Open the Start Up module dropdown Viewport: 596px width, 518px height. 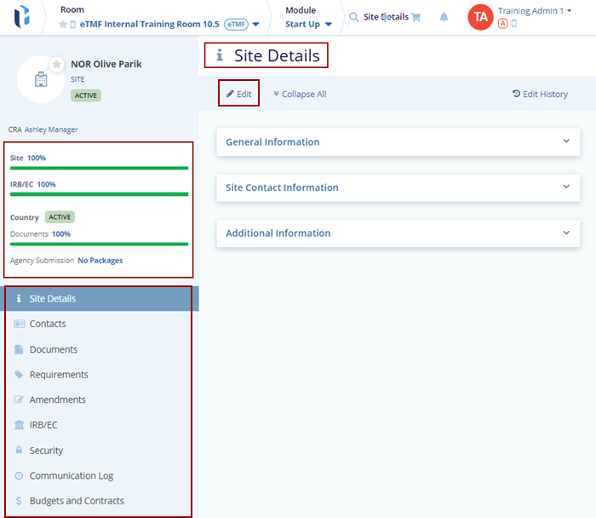328,25
